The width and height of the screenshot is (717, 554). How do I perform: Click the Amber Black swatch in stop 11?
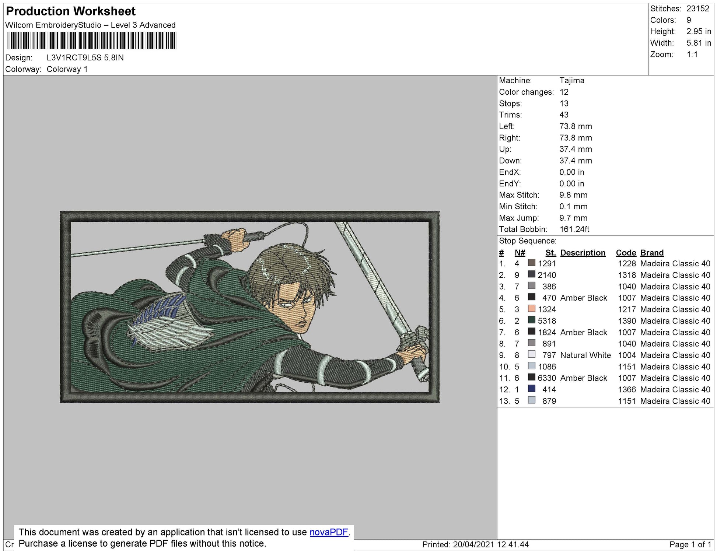(531, 377)
